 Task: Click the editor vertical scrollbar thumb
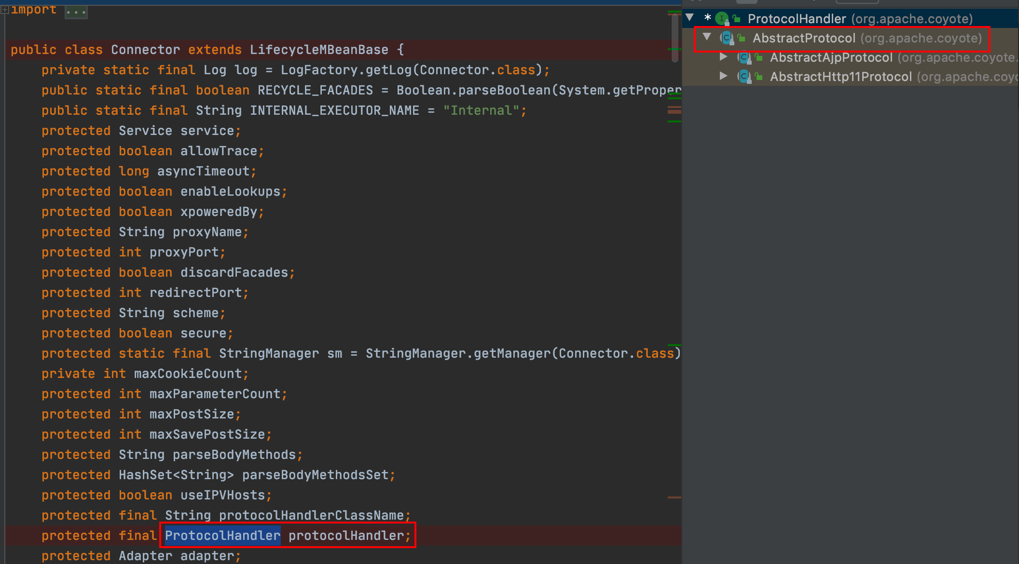pyautogui.click(x=675, y=39)
